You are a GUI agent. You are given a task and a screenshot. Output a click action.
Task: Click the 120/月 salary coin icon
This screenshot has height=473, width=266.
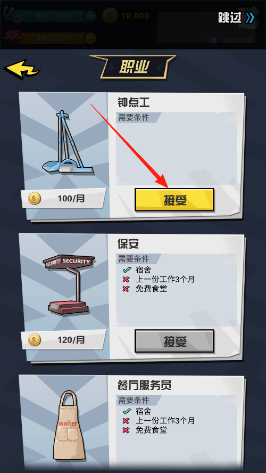click(35, 340)
